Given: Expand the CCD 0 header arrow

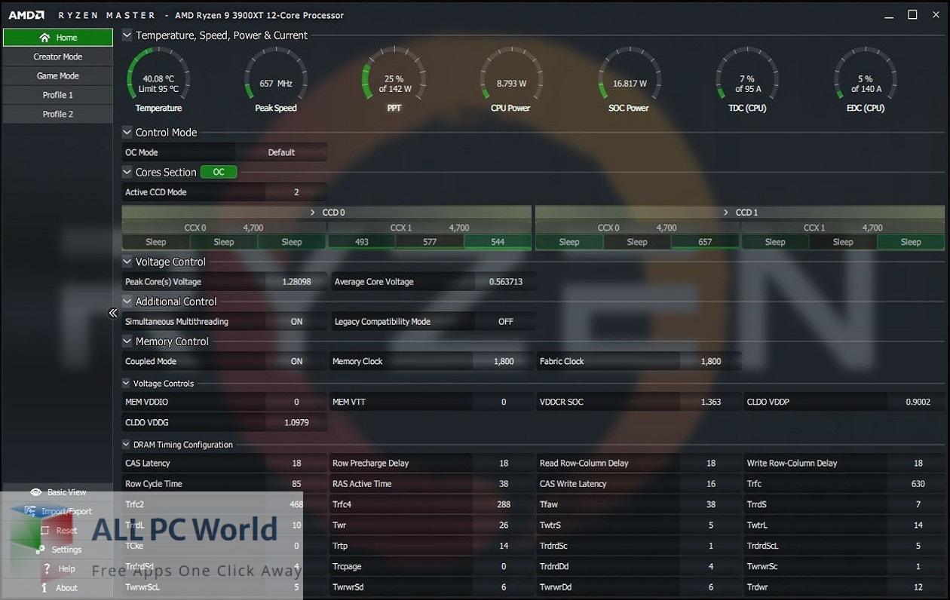Looking at the screenshot, I should click(313, 213).
